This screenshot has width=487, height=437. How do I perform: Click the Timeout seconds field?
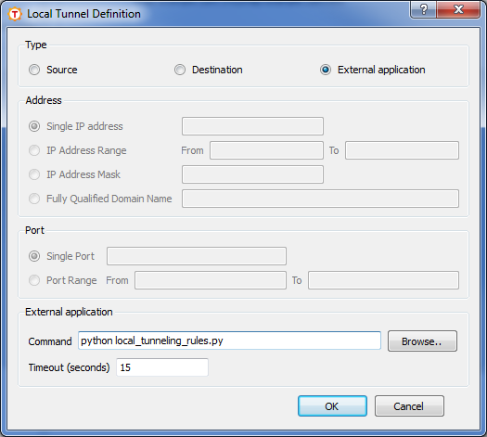pyautogui.click(x=162, y=367)
